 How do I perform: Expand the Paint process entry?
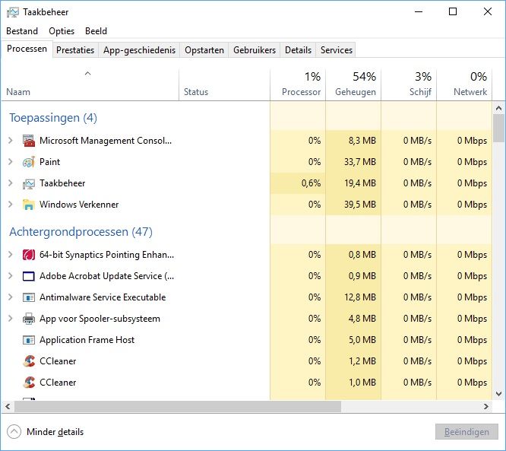pyautogui.click(x=11, y=161)
